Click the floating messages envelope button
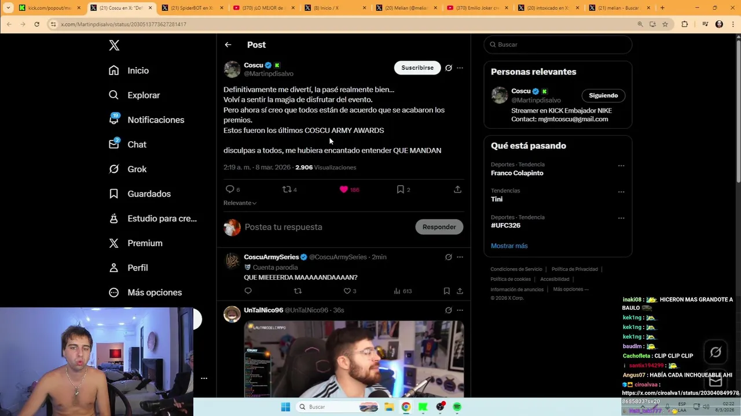The image size is (741, 416). pos(716,381)
